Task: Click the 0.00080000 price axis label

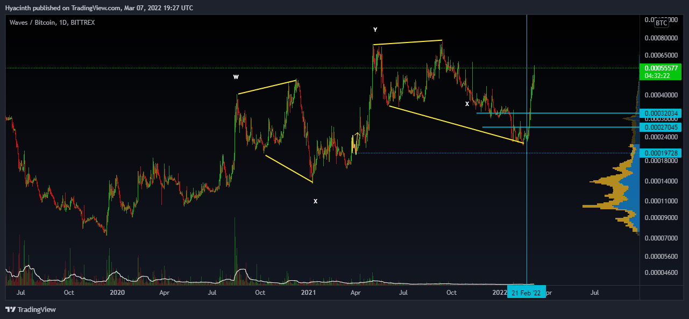Action: click(x=662, y=39)
